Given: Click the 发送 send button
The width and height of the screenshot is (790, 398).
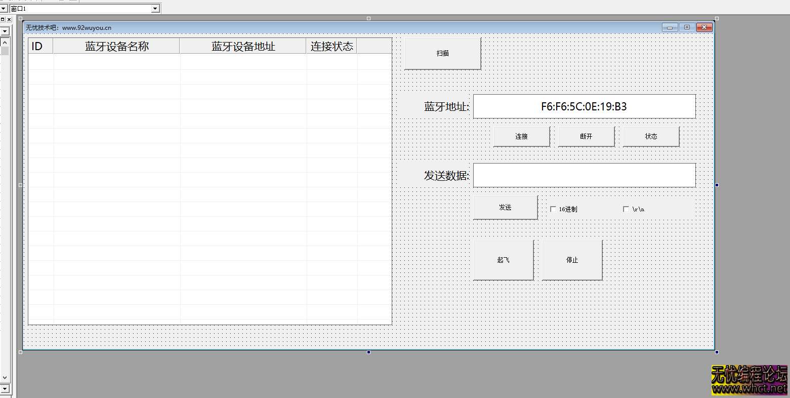Looking at the screenshot, I should (x=505, y=207).
